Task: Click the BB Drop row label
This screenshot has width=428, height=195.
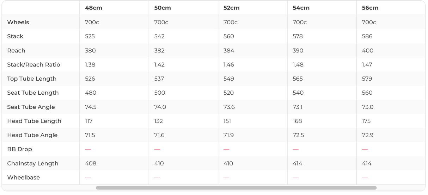Action: [x=19, y=149]
